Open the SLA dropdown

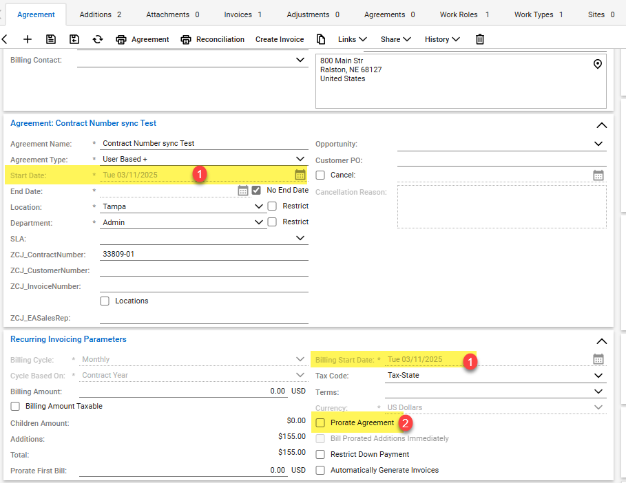click(300, 238)
